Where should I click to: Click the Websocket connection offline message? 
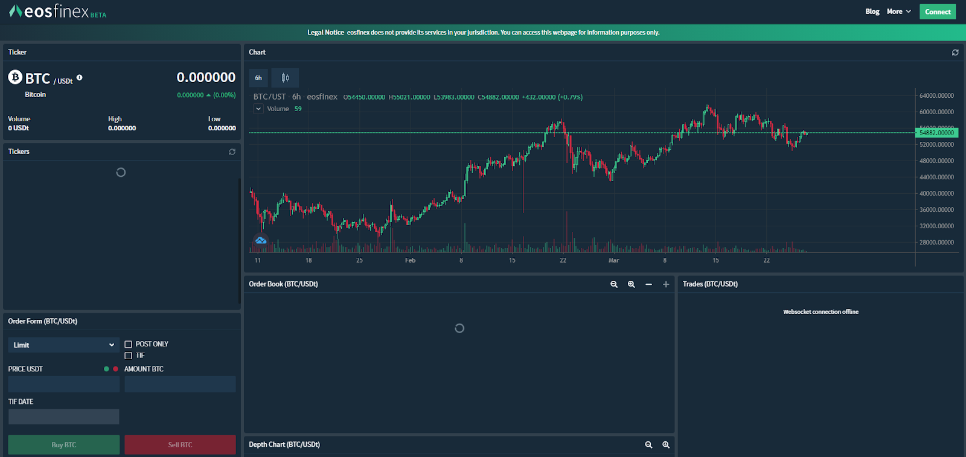coord(820,312)
